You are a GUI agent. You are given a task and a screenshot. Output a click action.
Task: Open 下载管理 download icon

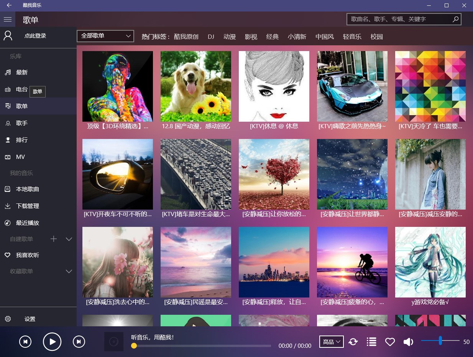coord(8,206)
